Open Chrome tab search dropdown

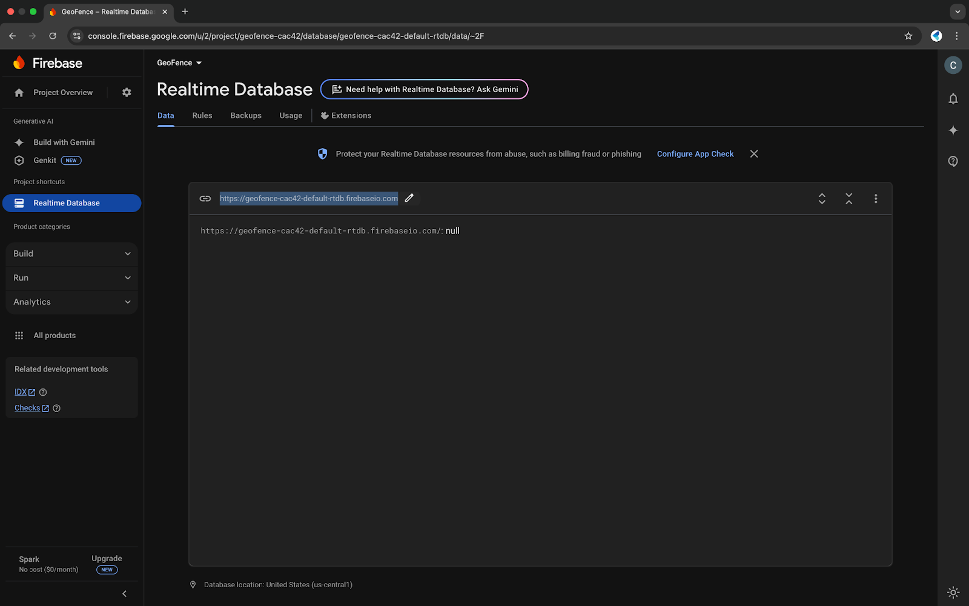957,12
